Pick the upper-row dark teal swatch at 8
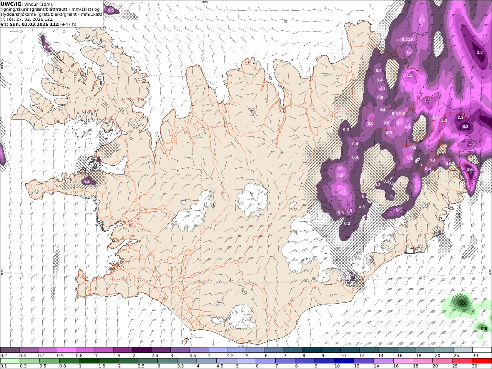 tap(312, 350)
